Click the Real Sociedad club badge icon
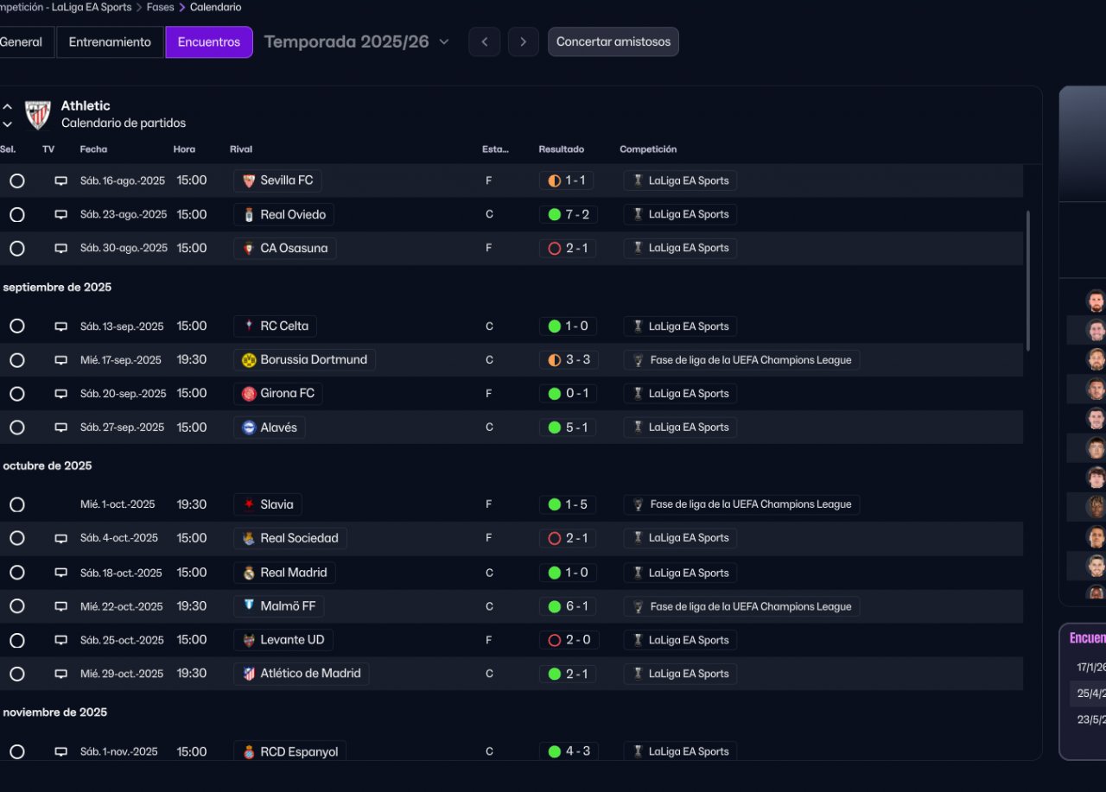The image size is (1106, 792). pyautogui.click(x=249, y=538)
